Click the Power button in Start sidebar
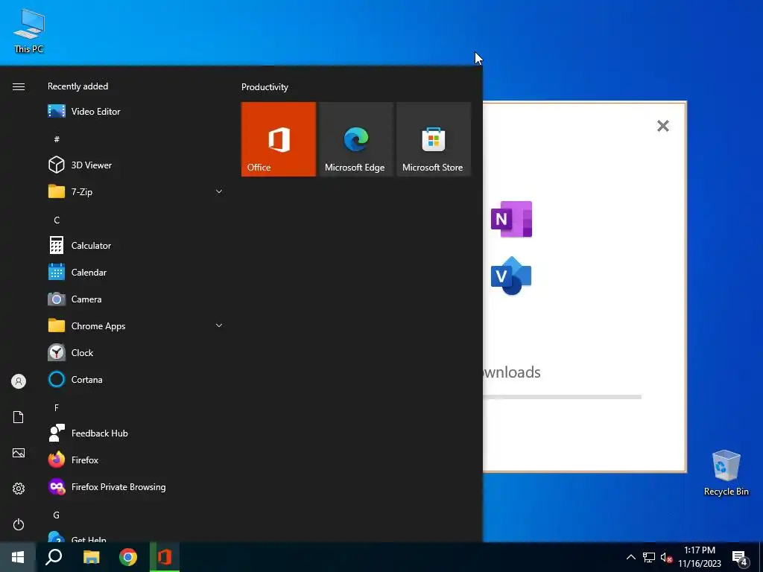The width and height of the screenshot is (763, 572). click(19, 524)
